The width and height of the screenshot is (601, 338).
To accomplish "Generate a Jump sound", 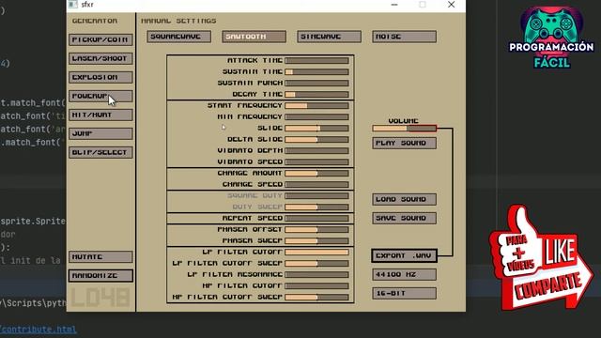I will coord(100,133).
